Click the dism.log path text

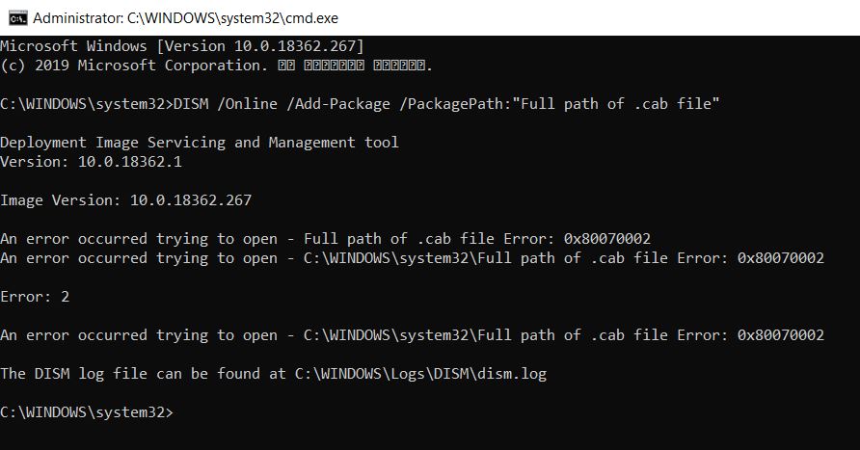[420, 374]
